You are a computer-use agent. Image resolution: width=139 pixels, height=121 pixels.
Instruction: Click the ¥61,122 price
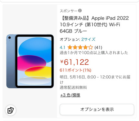point(75,62)
